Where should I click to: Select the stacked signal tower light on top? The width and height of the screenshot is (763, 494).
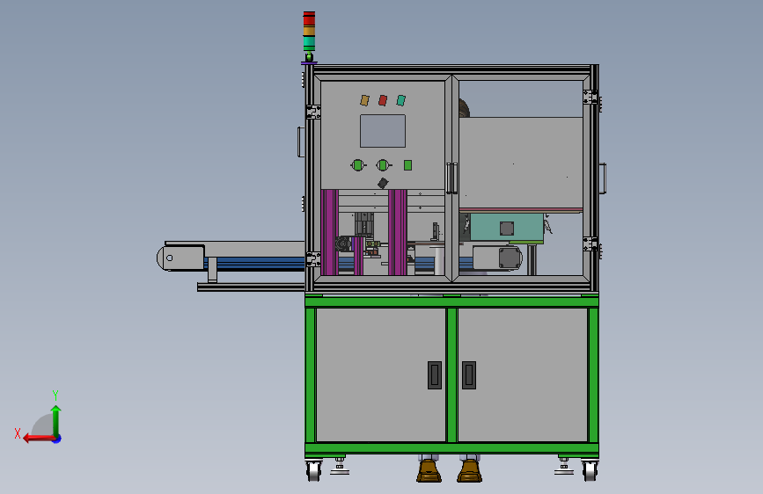(x=309, y=32)
